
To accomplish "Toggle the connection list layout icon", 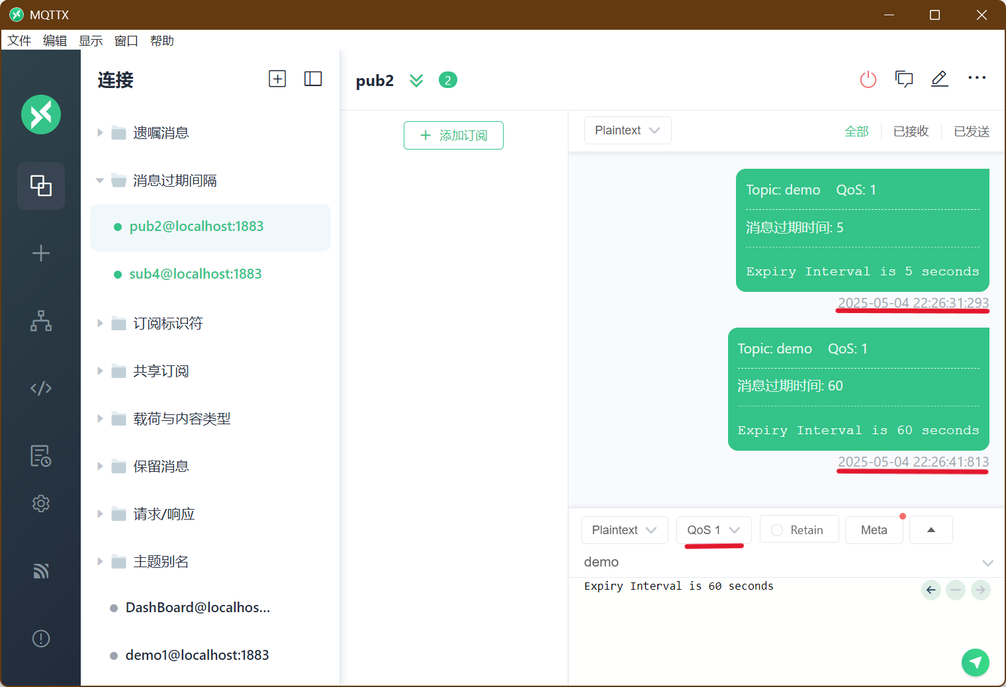I will 313,79.
